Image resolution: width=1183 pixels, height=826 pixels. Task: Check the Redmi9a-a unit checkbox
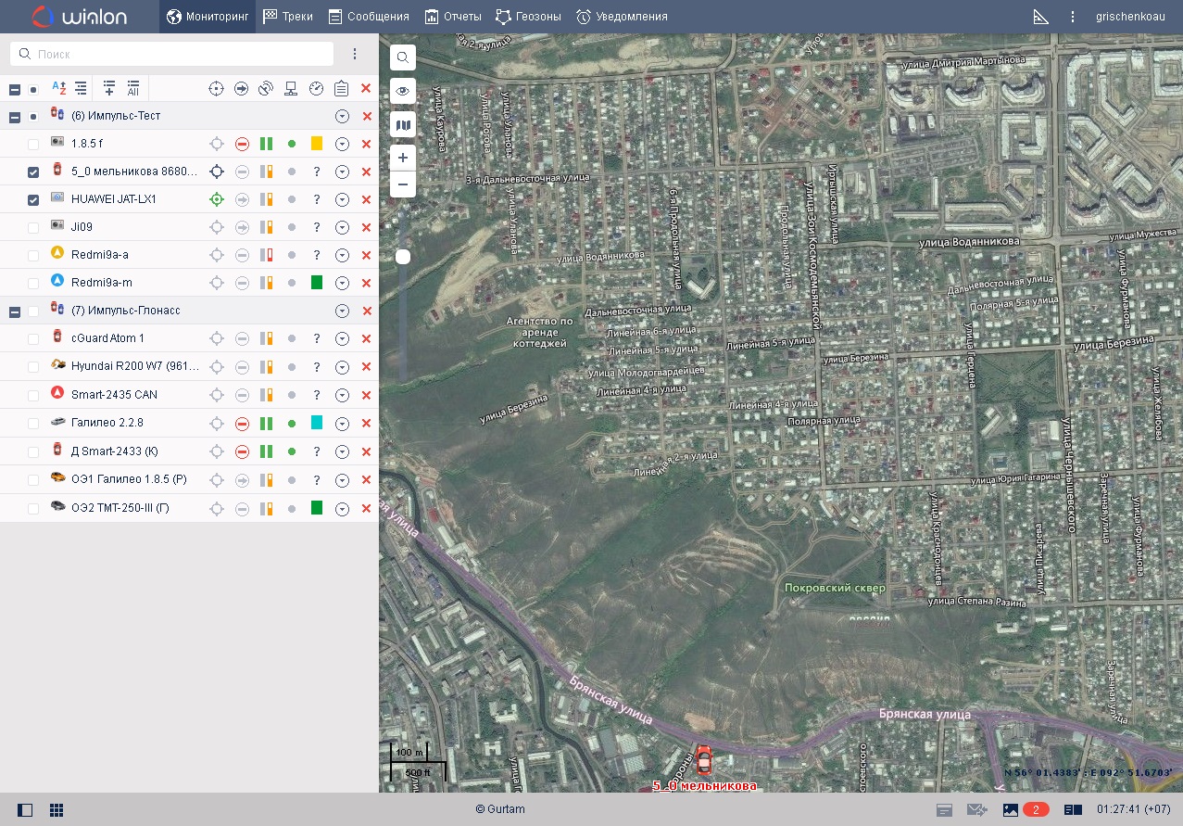point(33,255)
